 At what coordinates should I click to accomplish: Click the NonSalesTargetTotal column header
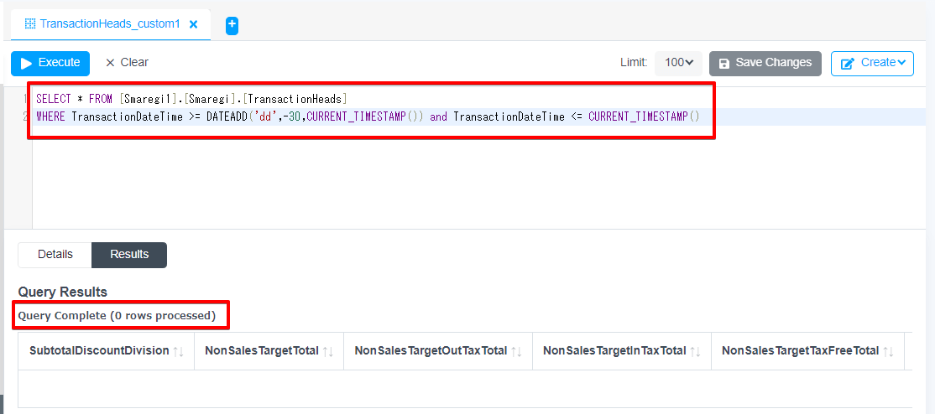(262, 351)
